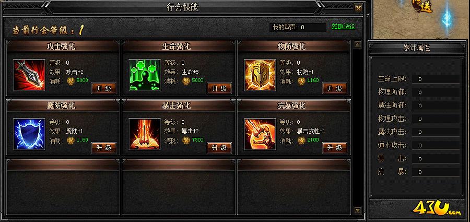470x222 pixels.
Task: Upgrade the 魔防强化 skill
Action: pos(104,148)
